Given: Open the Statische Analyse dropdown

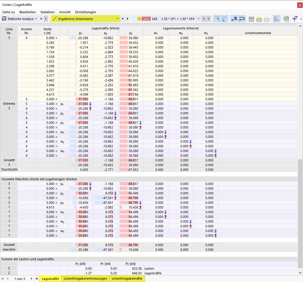Looking at the screenshot, I should (x=36, y=19).
